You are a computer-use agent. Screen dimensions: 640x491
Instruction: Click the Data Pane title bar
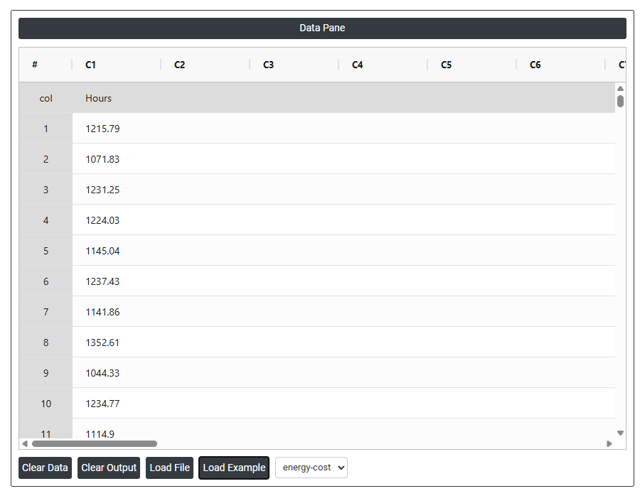click(x=322, y=28)
